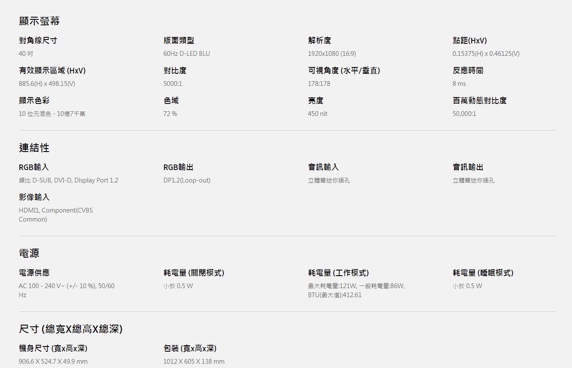
Task: Click the 50,000:1 dynamic contrast value
Action: pyautogui.click(x=464, y=114)
